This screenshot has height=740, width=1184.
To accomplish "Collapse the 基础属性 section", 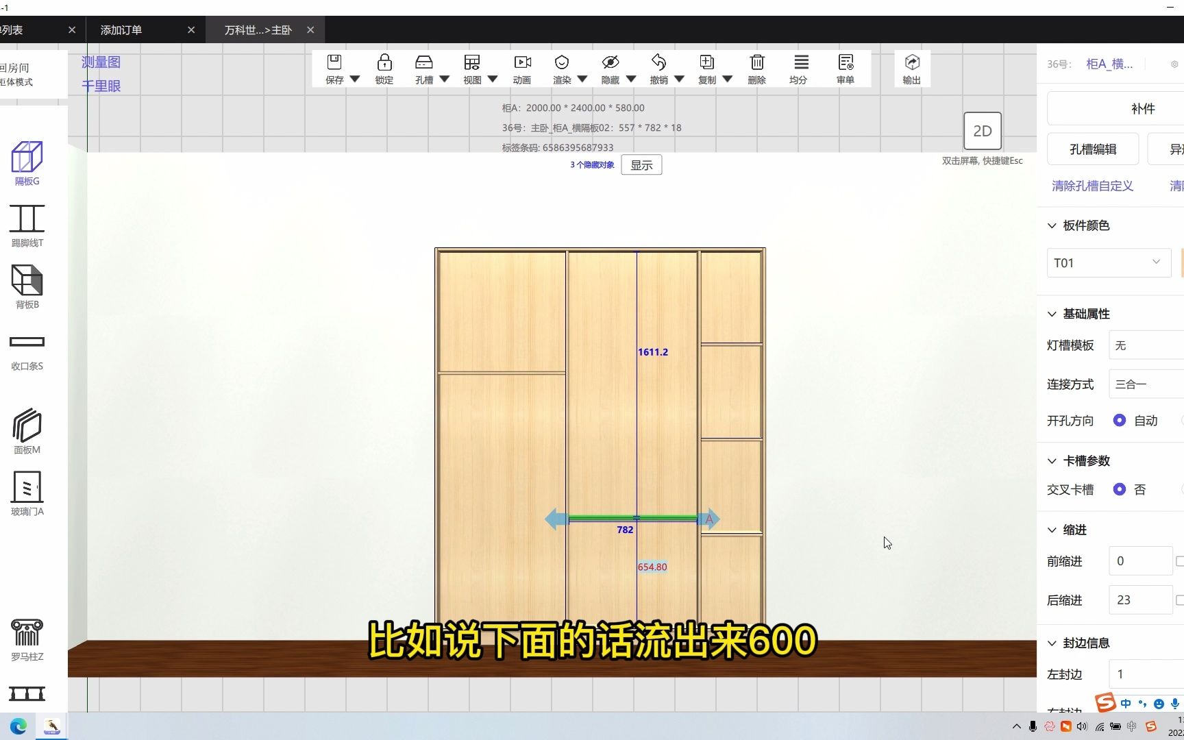I will point(1052,314).
